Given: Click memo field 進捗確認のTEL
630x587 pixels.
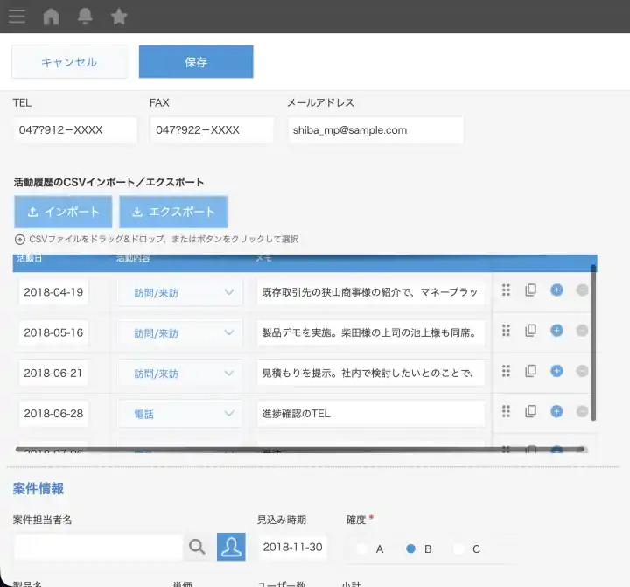Looking at the screenshot, I should click(x=370, y=414).
